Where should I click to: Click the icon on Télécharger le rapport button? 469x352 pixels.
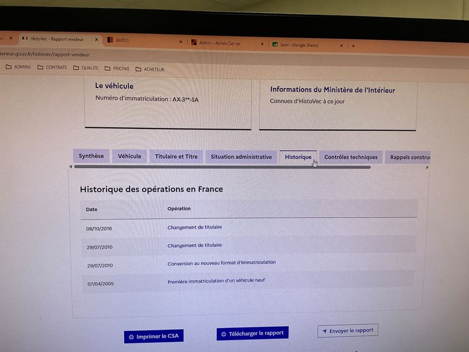[223, 334]
